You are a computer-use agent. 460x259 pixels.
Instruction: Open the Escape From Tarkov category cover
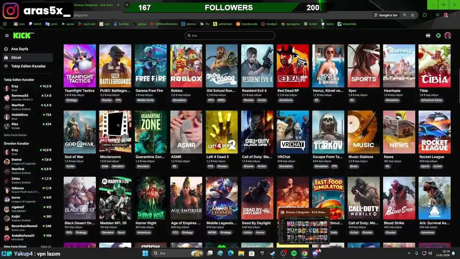pos(328,132)
